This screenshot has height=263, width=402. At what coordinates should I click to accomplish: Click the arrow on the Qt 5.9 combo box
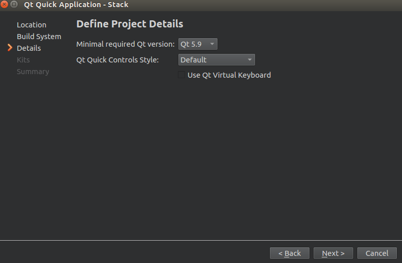click(212, 44)
